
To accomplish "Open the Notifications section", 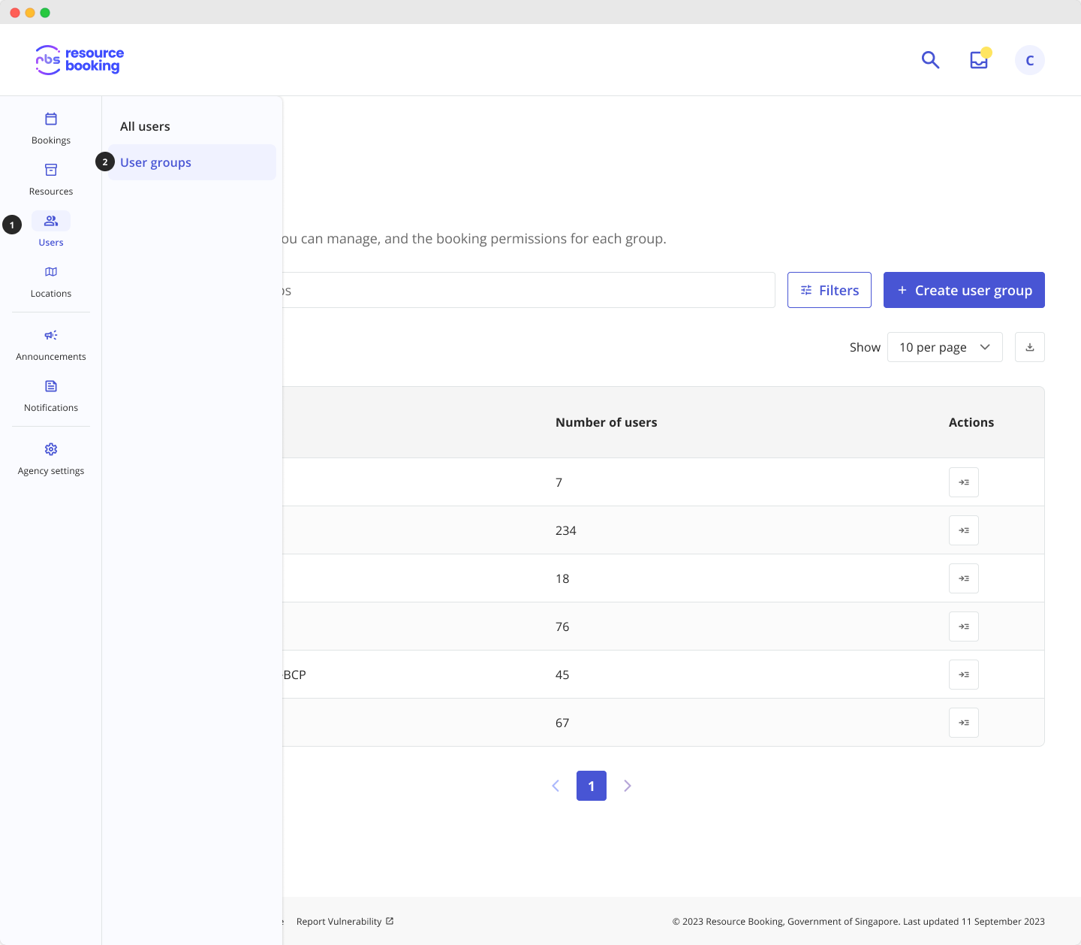I will [x=50, y=395].
